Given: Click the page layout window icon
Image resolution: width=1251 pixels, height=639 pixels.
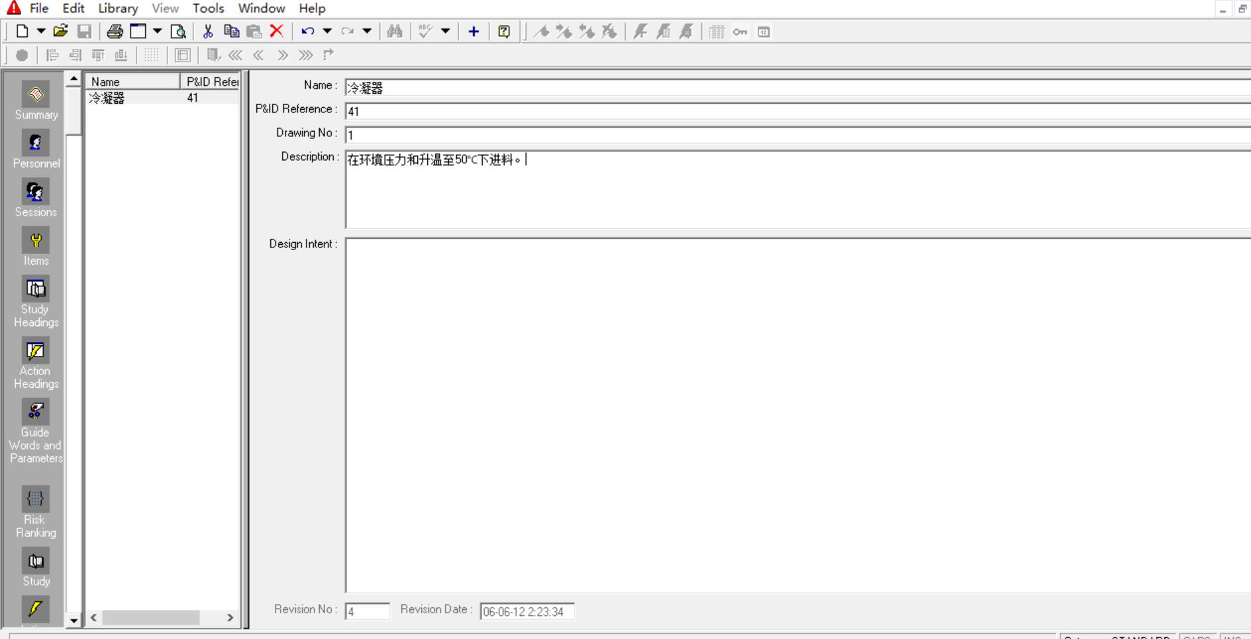Looking at the screenshot, I should point(138,31).
